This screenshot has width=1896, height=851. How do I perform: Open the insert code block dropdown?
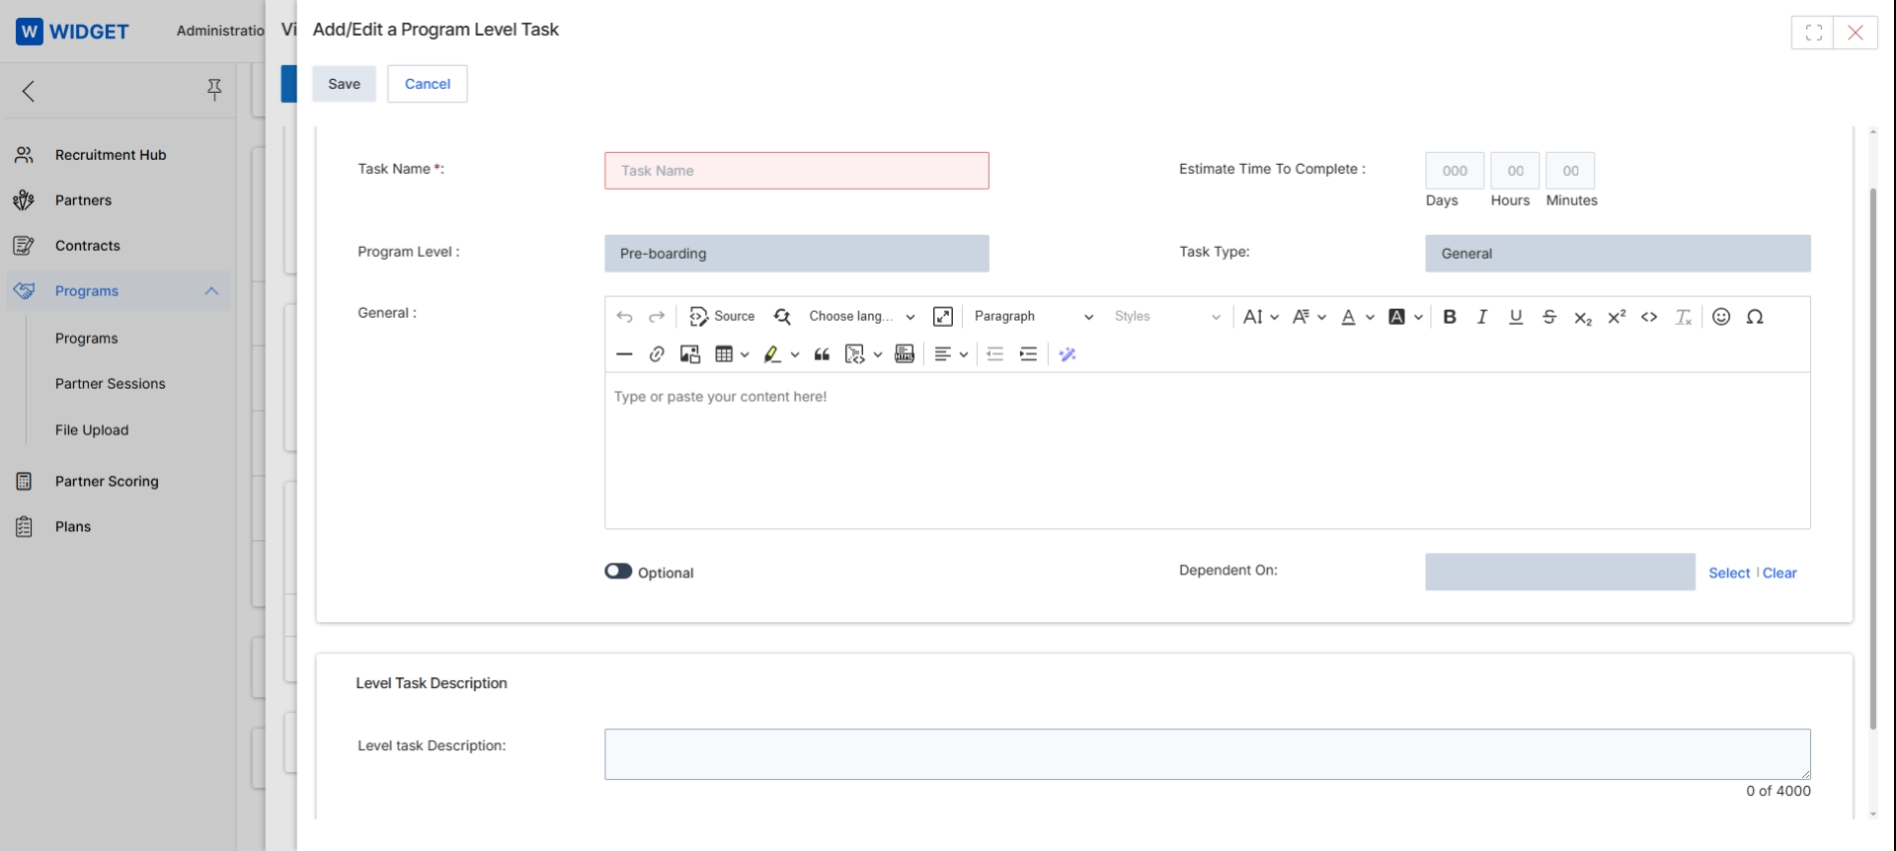pos(863,354)
